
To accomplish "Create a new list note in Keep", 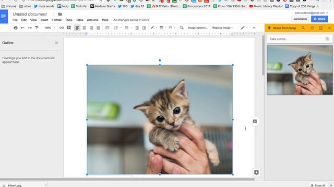I will pos(327,39).
